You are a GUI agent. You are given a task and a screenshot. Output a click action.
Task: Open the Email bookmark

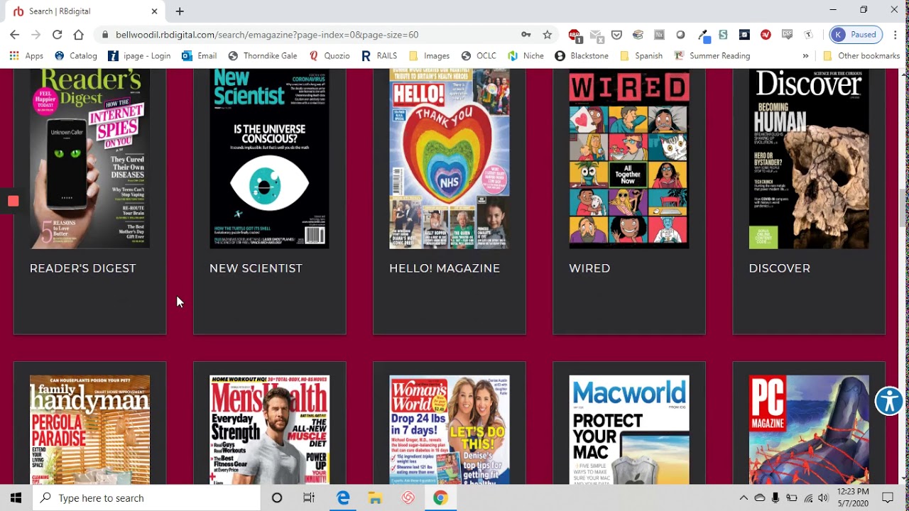click(199, 56)
